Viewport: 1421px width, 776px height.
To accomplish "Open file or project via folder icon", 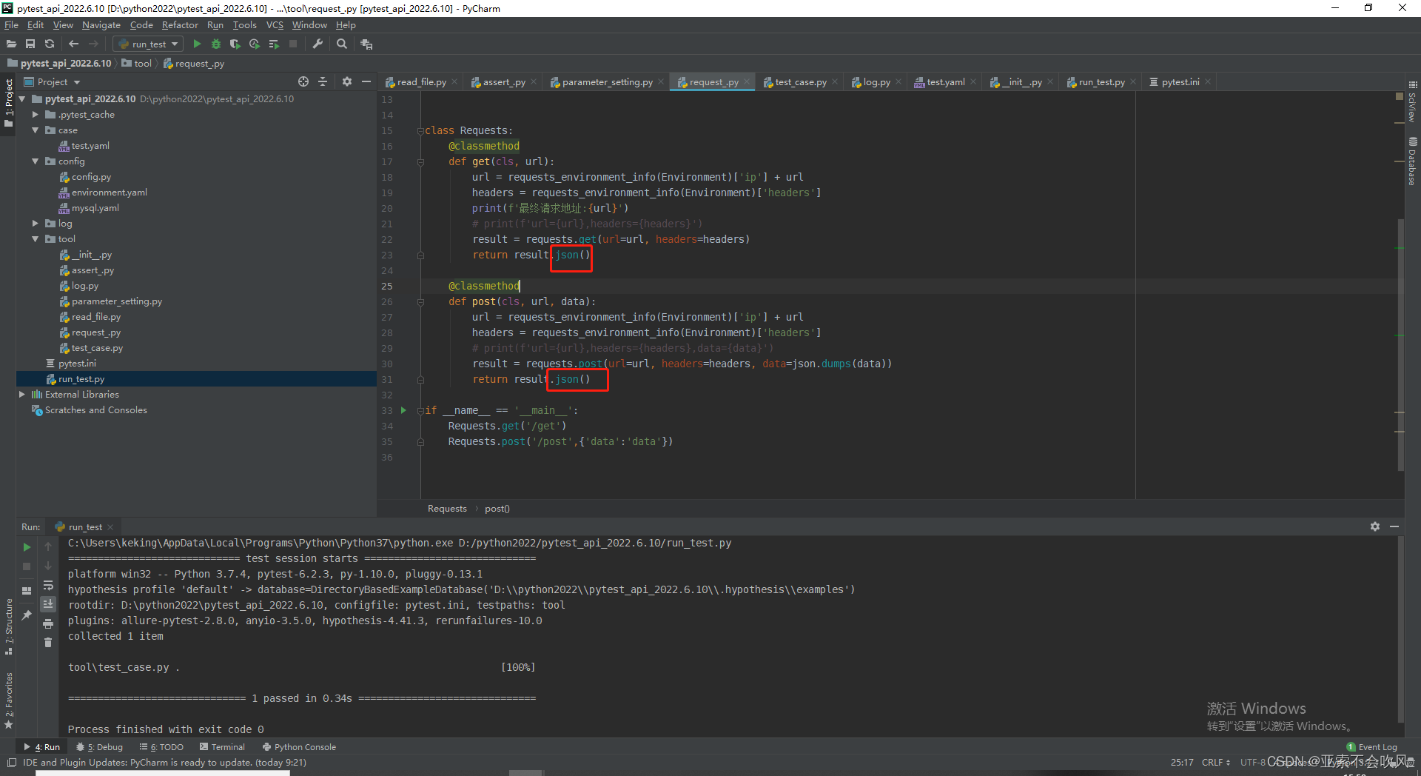I will [x=11, y=44].
